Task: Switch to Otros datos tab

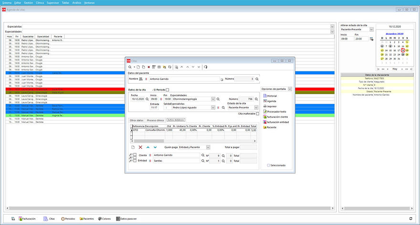Action: (137, 120)
